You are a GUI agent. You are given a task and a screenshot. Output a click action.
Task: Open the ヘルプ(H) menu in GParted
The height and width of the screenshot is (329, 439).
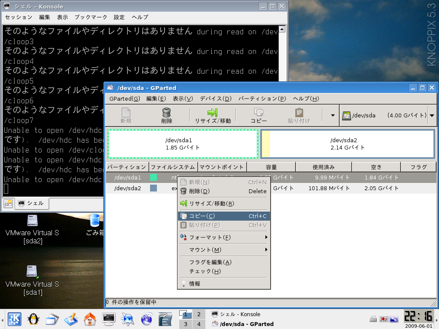pos(306,99)
